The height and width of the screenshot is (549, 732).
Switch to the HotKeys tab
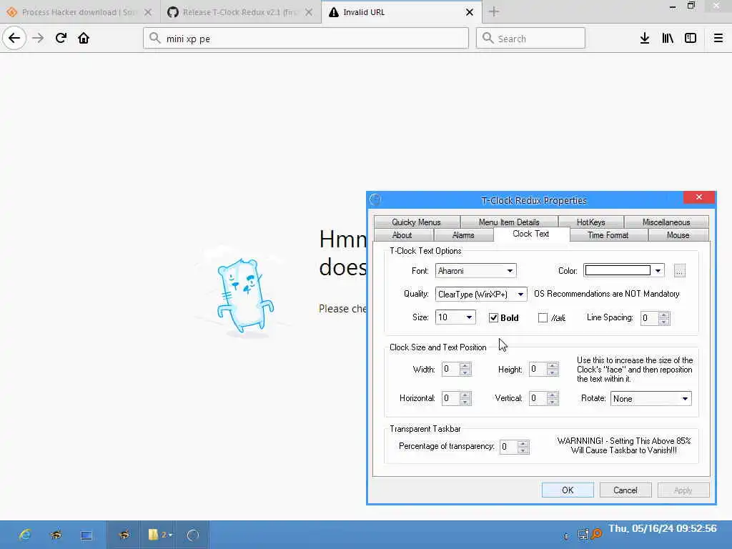[x=590, y=222]
